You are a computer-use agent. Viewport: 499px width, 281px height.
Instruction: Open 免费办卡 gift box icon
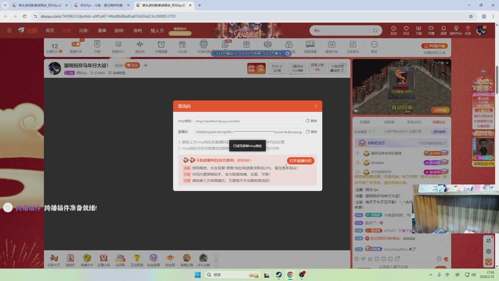pyautogui.click(x=87, y=260)
